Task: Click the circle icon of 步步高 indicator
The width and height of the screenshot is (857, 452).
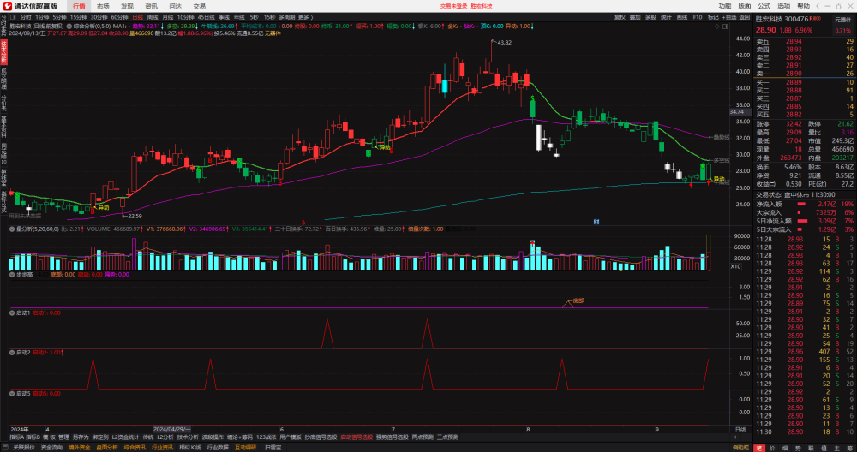Action: click(13, 275)
